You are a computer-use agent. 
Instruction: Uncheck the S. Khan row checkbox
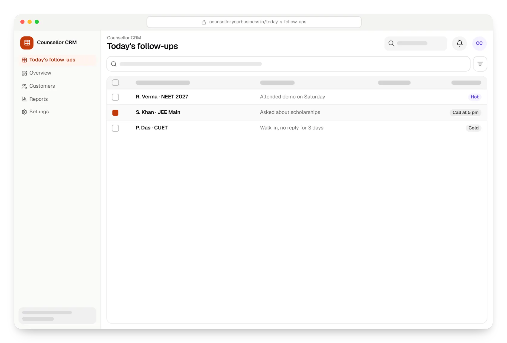tap(115, 113)
